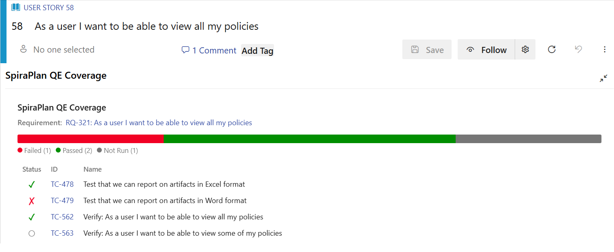The image size is (614, 252).
Task: Open the more actions ellipsis menu
Action: 605,49
